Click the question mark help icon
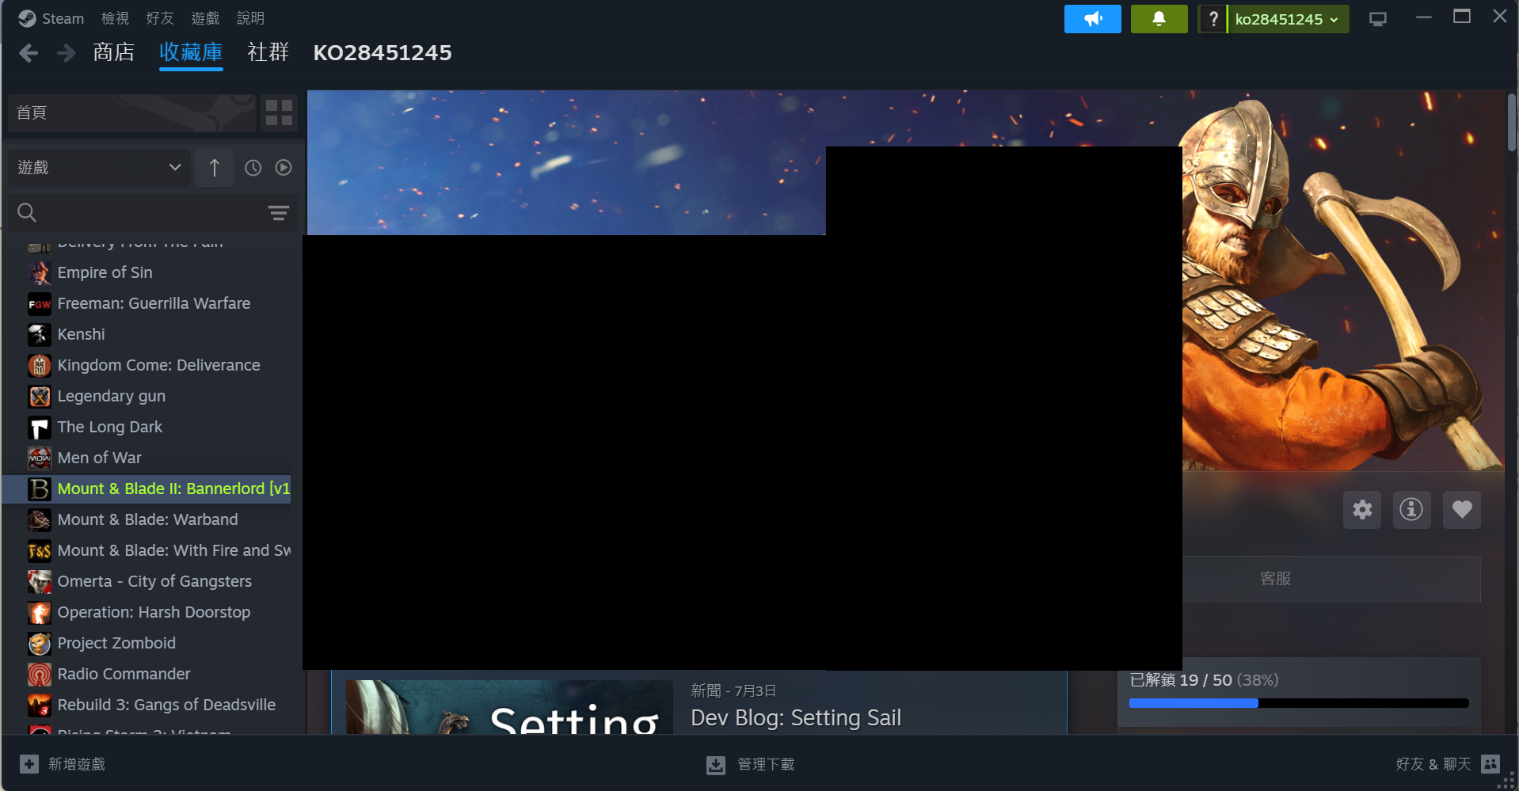Image resolution: width=1519 pixels, height=791 pixels. 1213,19
